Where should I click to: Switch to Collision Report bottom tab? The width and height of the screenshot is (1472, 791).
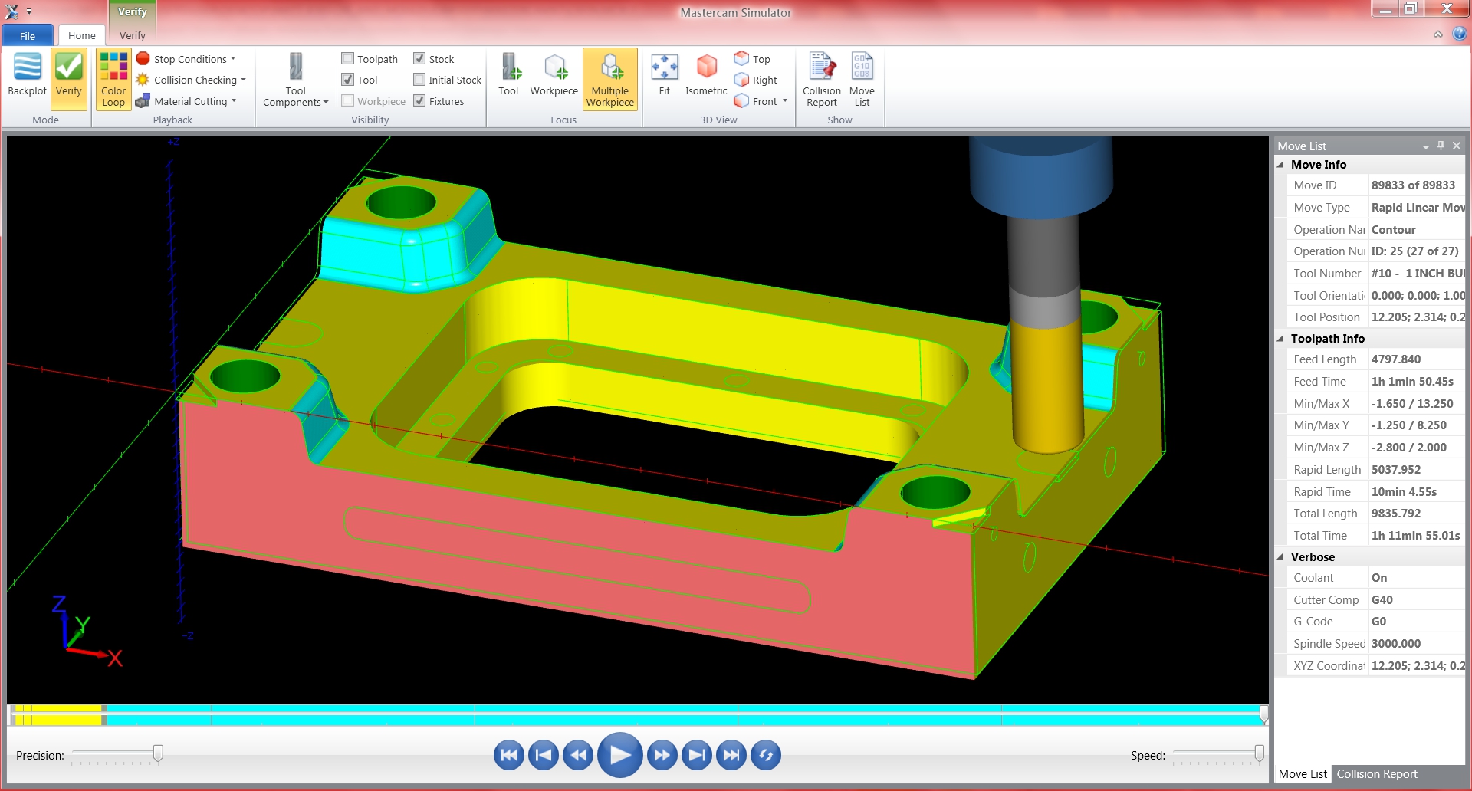(1377, 774)
